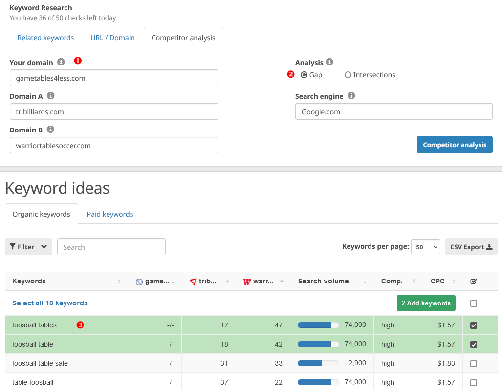This screenshot has width=502, height=390.
Task: Open the Search engine Google.com selector
Action: [x=394, y=111]
